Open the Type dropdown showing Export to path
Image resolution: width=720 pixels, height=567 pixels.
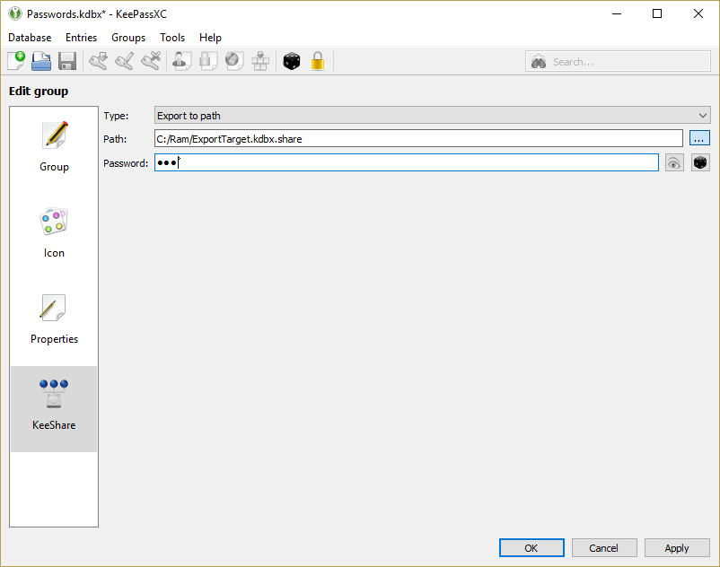pos(428,115)
